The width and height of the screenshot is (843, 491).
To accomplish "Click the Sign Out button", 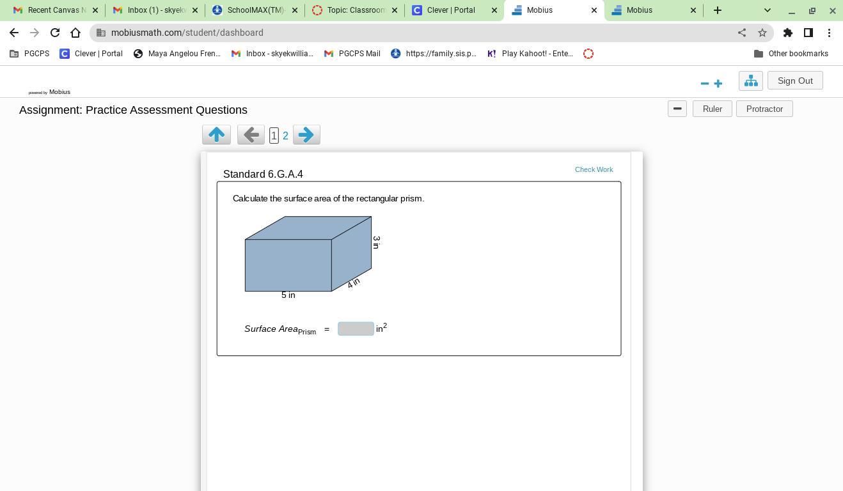I will click(x=795, y=81).
